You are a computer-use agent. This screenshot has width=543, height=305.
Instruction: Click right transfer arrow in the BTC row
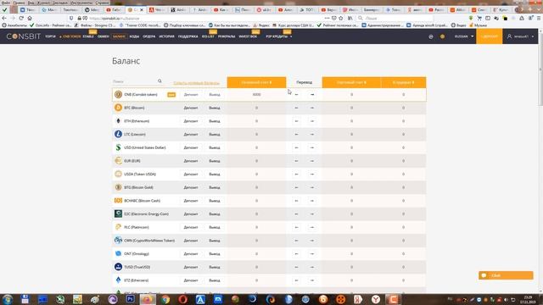pyautogui.click(x=312, y=108)
